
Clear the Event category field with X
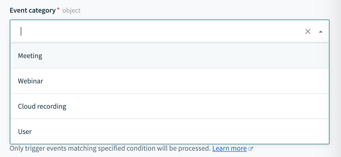pyautogui.click(x=308, y=32)
